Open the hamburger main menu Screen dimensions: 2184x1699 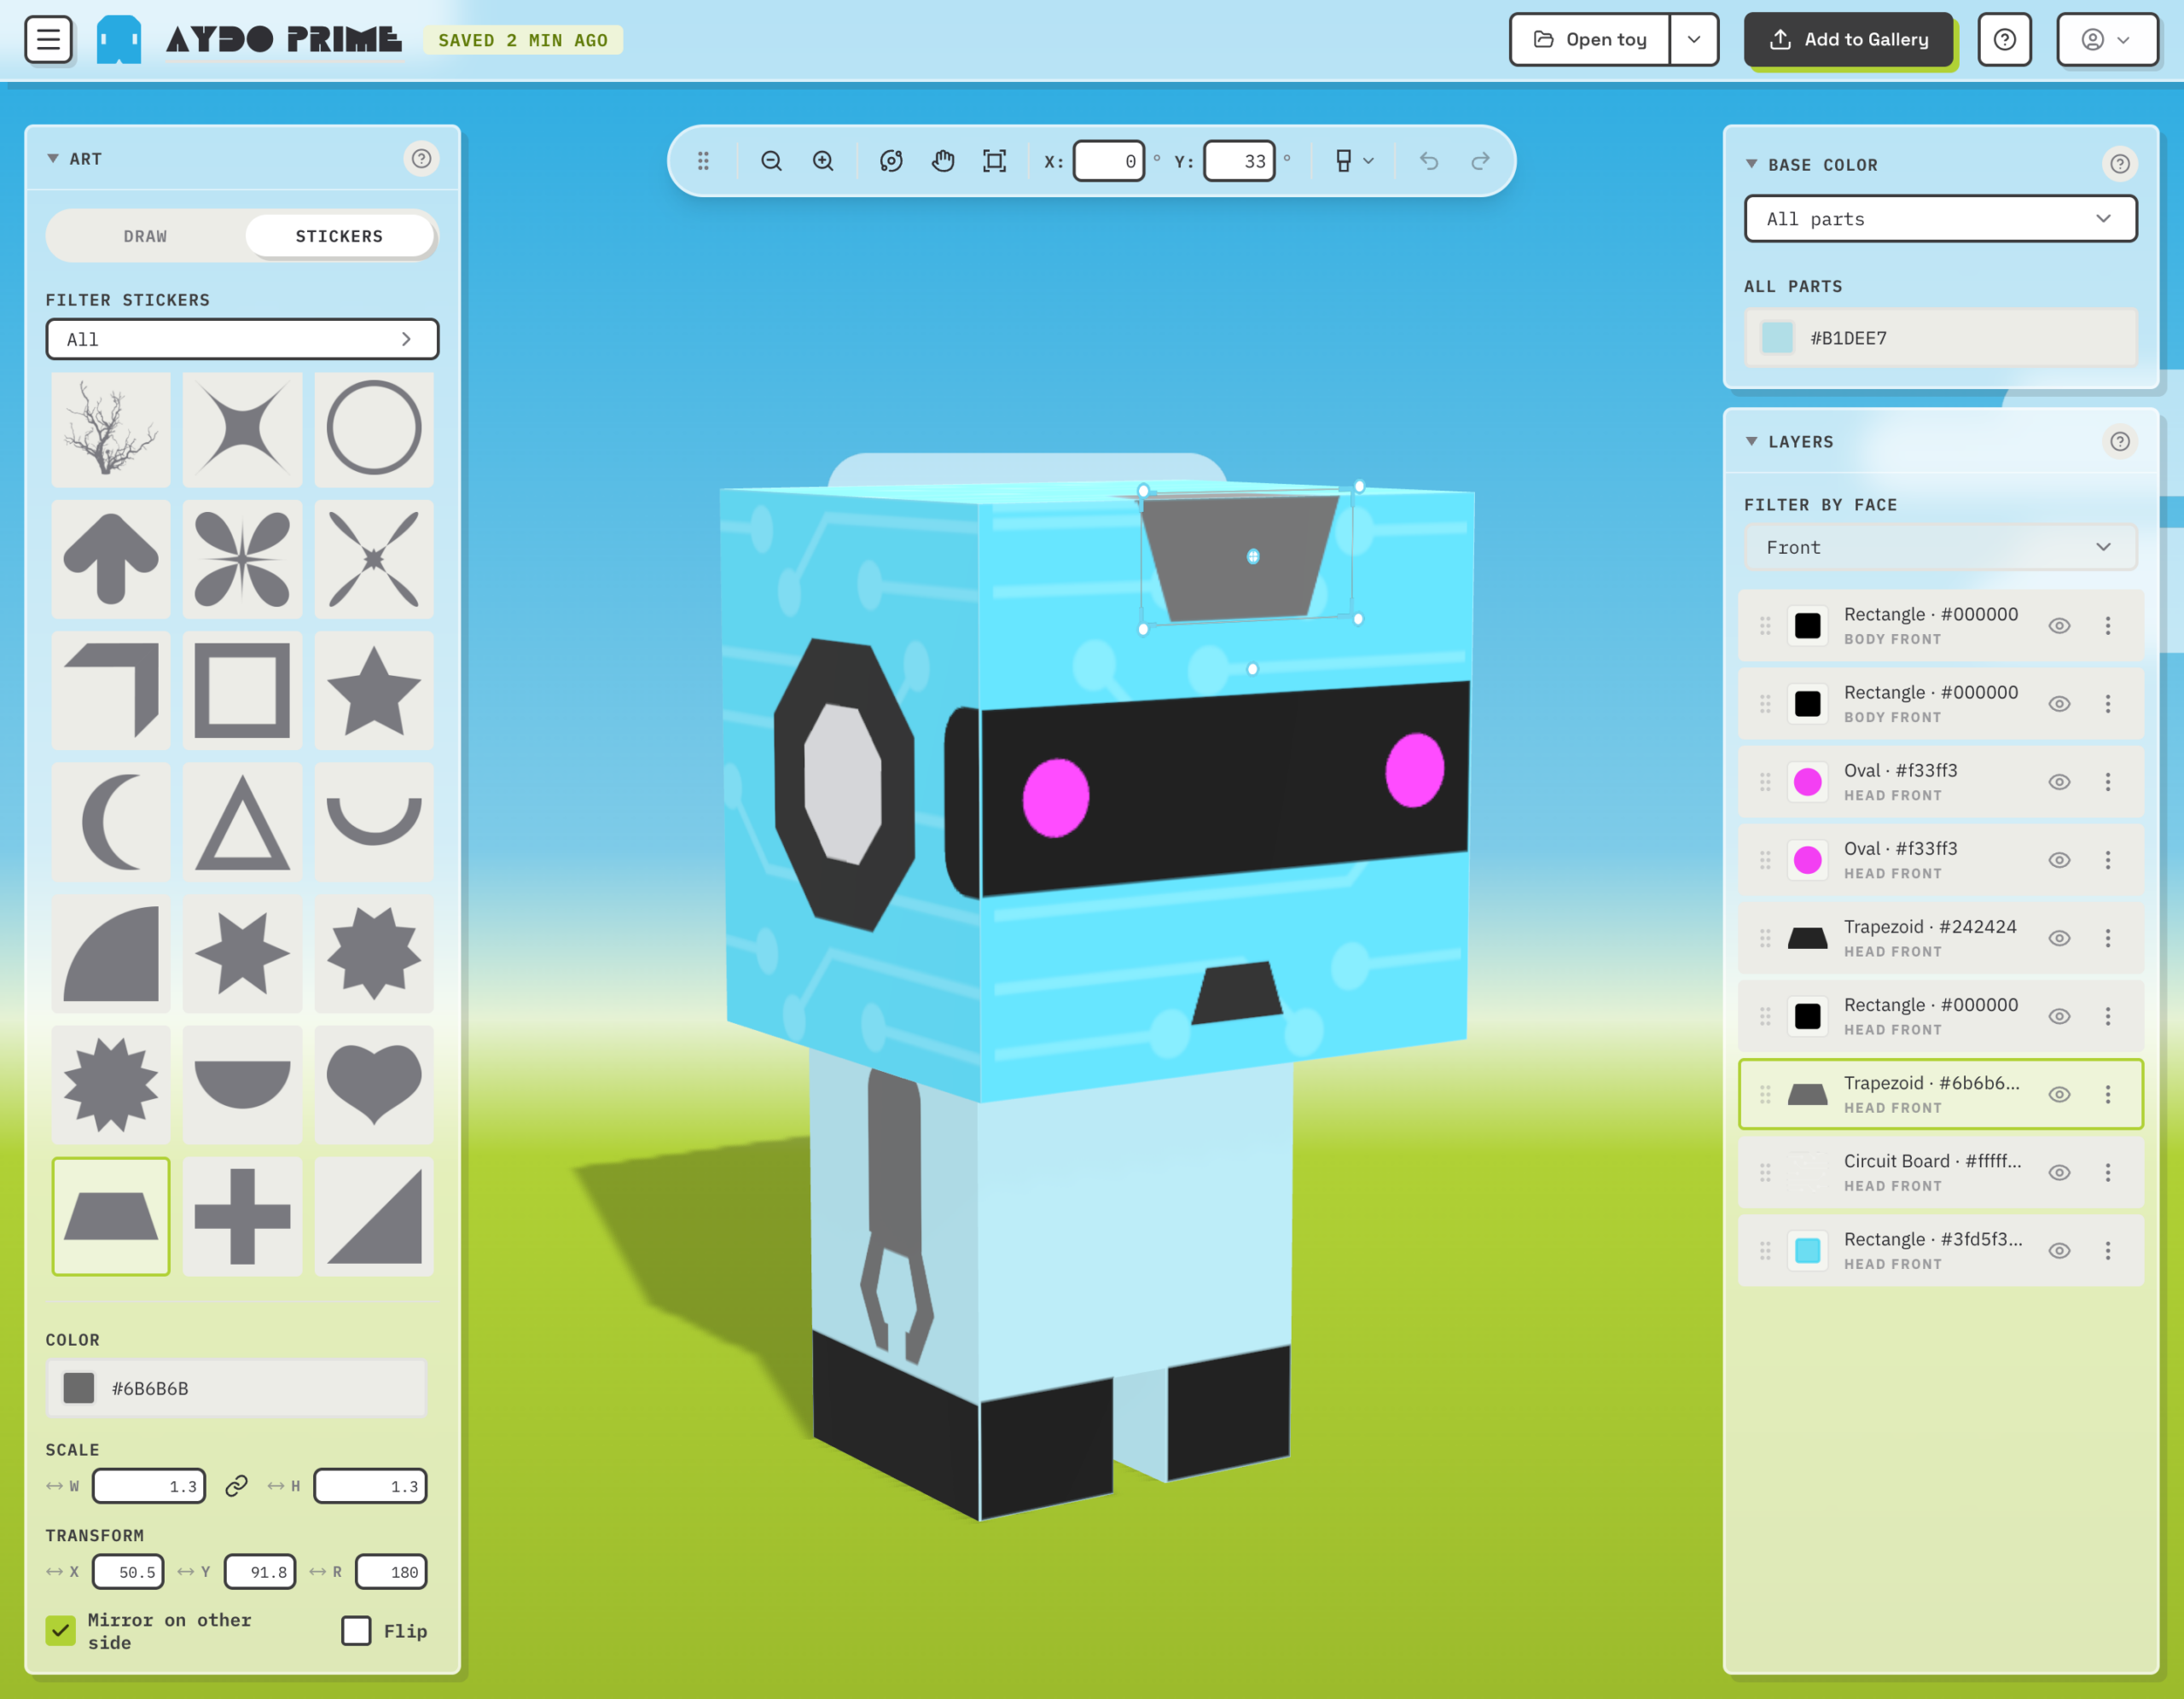click(48, 40)
